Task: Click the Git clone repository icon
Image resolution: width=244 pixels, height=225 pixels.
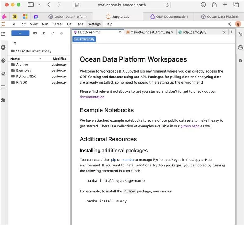Action: (62, 33)
